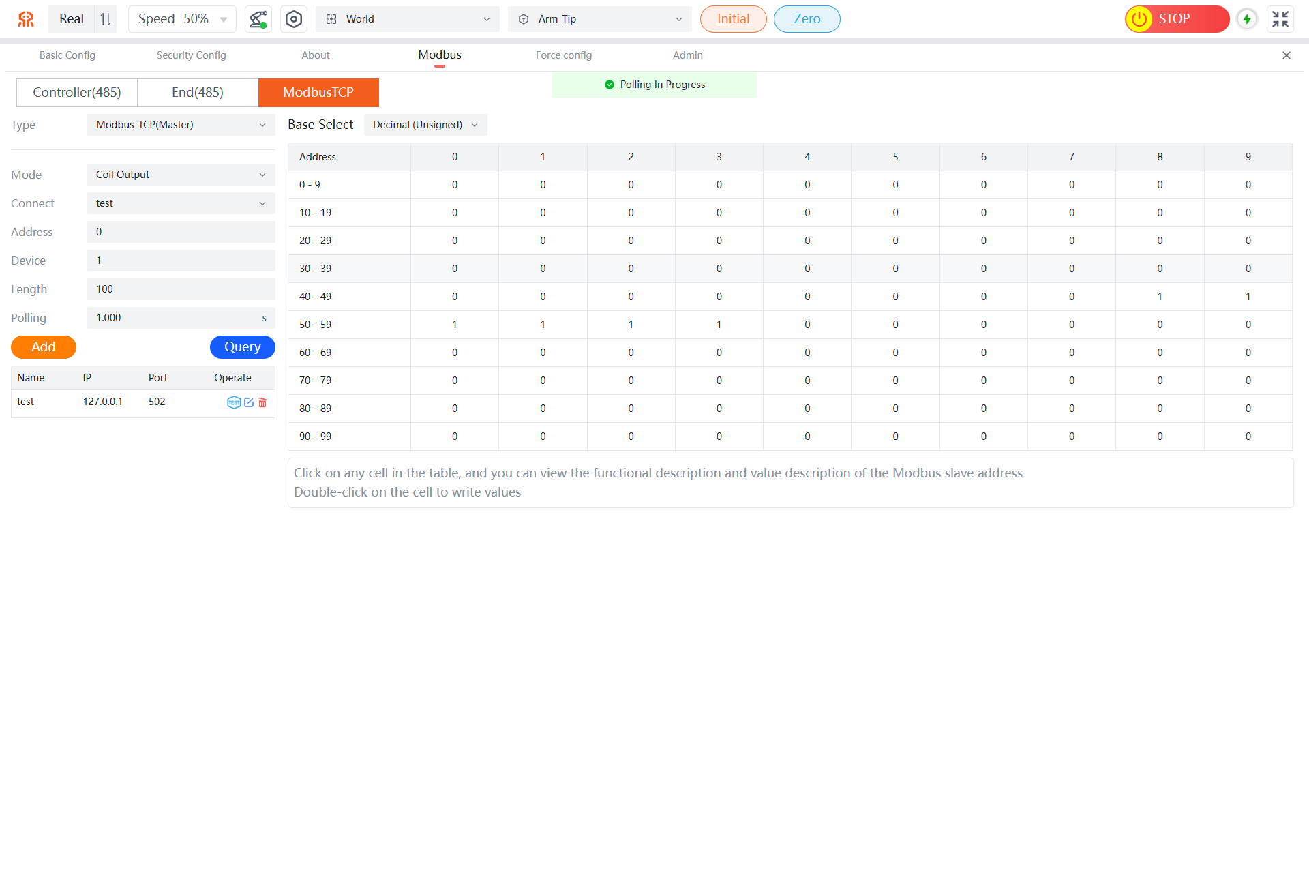Click the robot arm connection status icon
1309x873 pixels.
(x=258, y=19)
